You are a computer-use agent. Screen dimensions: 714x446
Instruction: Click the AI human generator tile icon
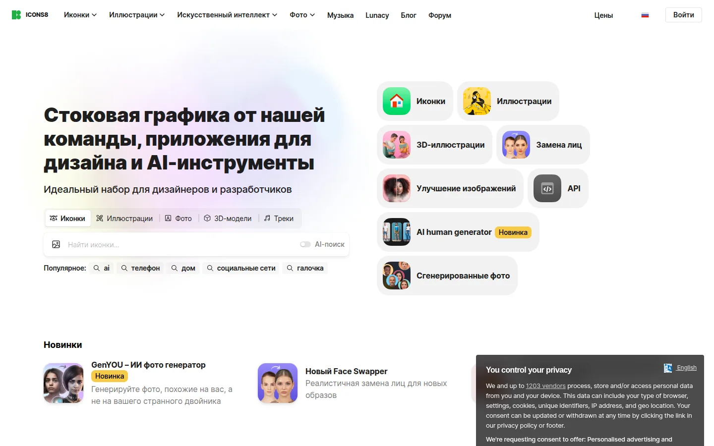tap(397, 232)
